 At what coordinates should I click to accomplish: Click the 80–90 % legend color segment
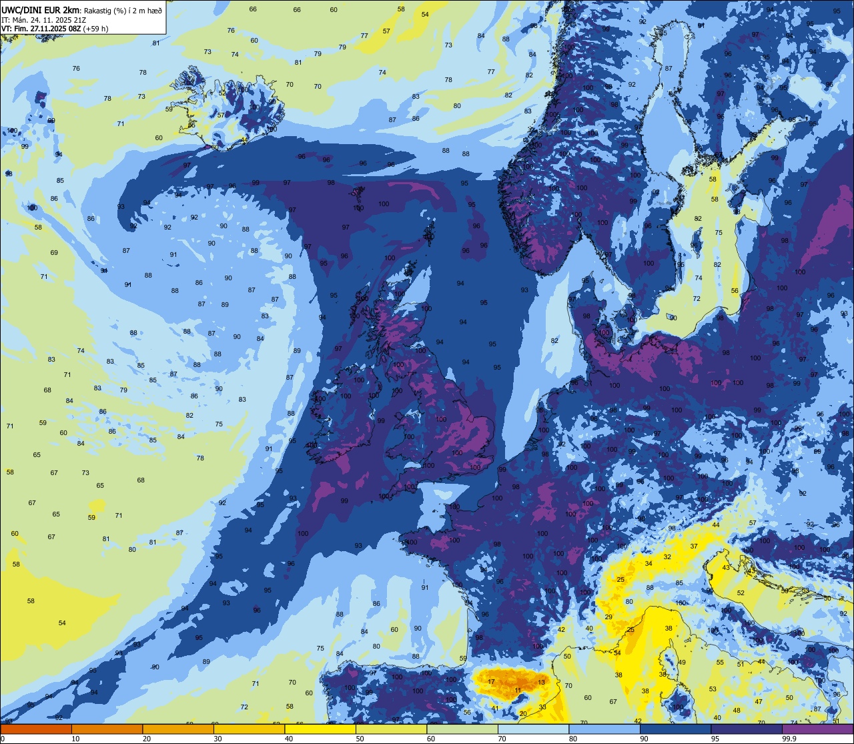coord(604,729)
